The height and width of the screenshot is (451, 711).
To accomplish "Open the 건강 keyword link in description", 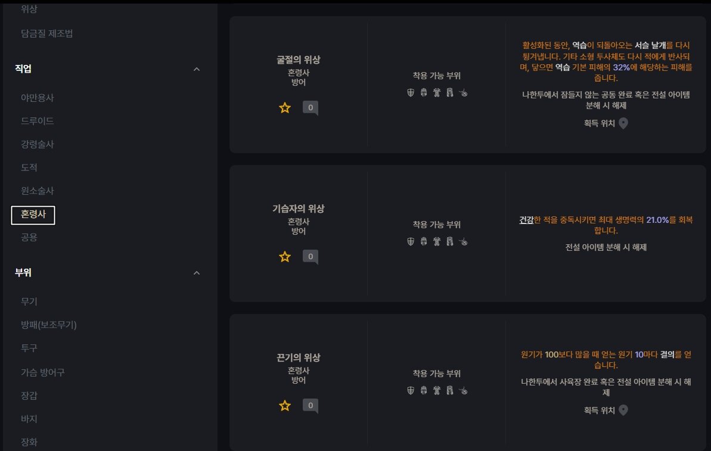I will point(526,220).
